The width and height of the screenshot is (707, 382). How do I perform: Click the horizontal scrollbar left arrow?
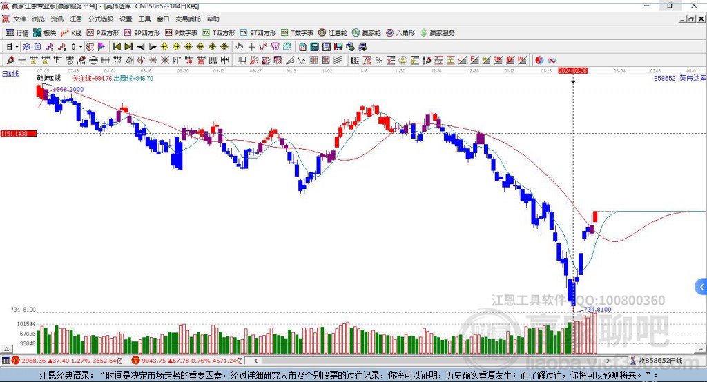(255, 361)
